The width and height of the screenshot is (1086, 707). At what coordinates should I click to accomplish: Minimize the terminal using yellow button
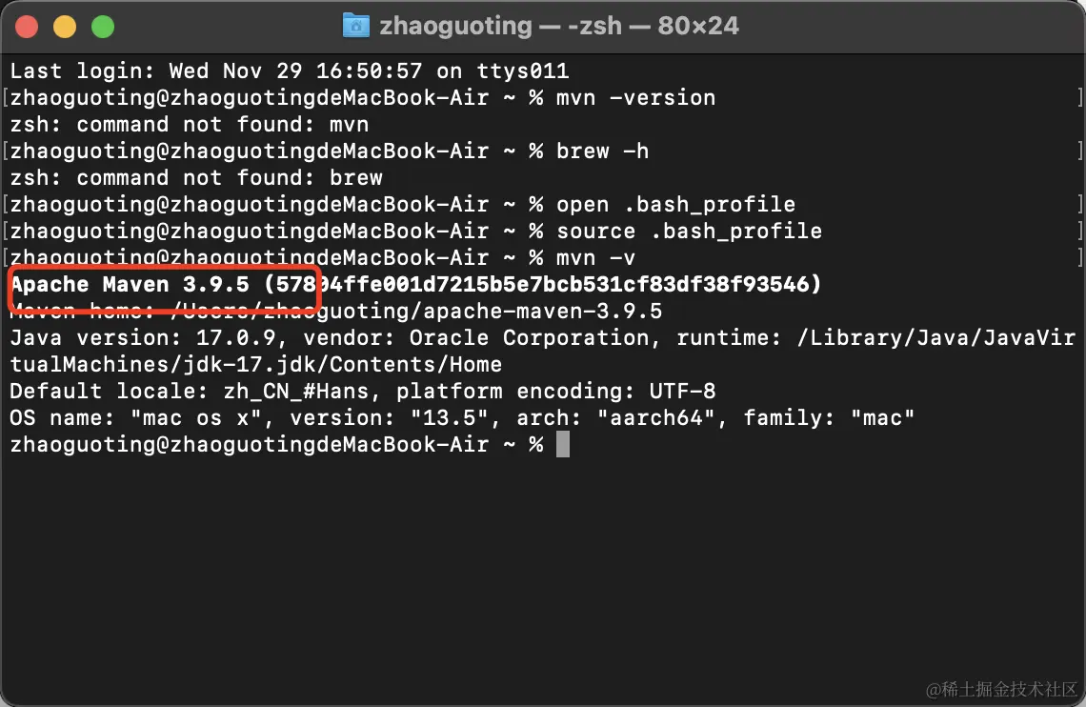point(65,27)
